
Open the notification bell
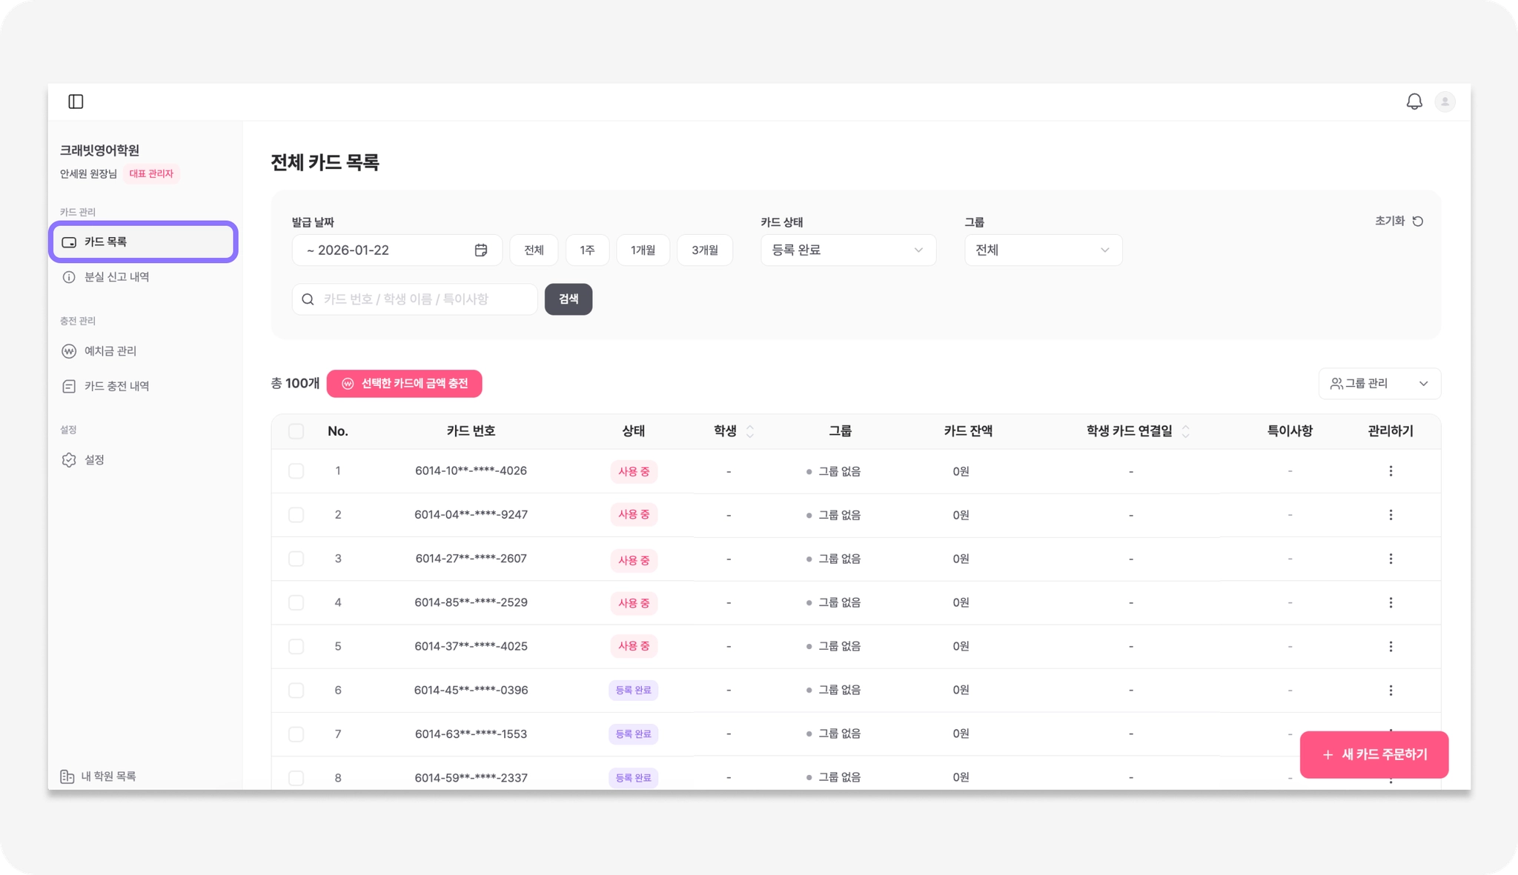point(1413,102)
